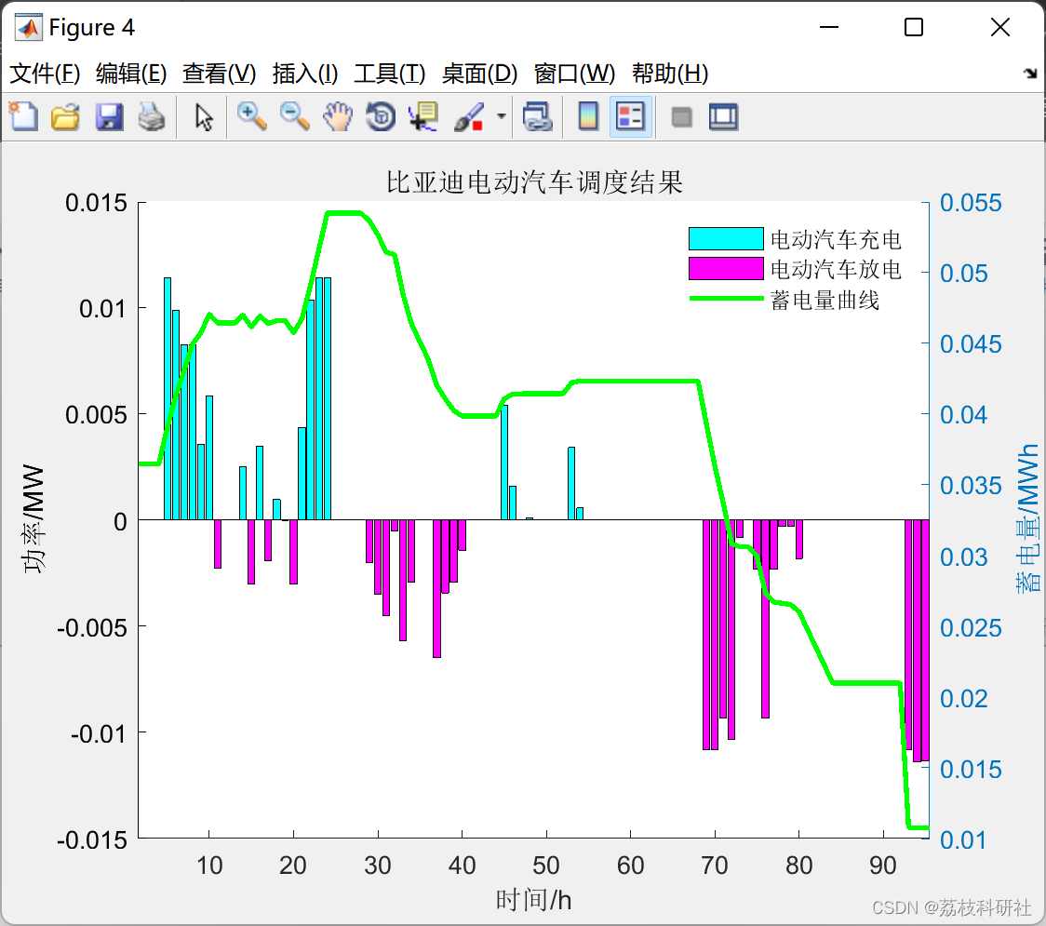Open the brush color dropdown arrow
Screen dimensions: 1046x926
pyautogui.click(x=501, y=116)
